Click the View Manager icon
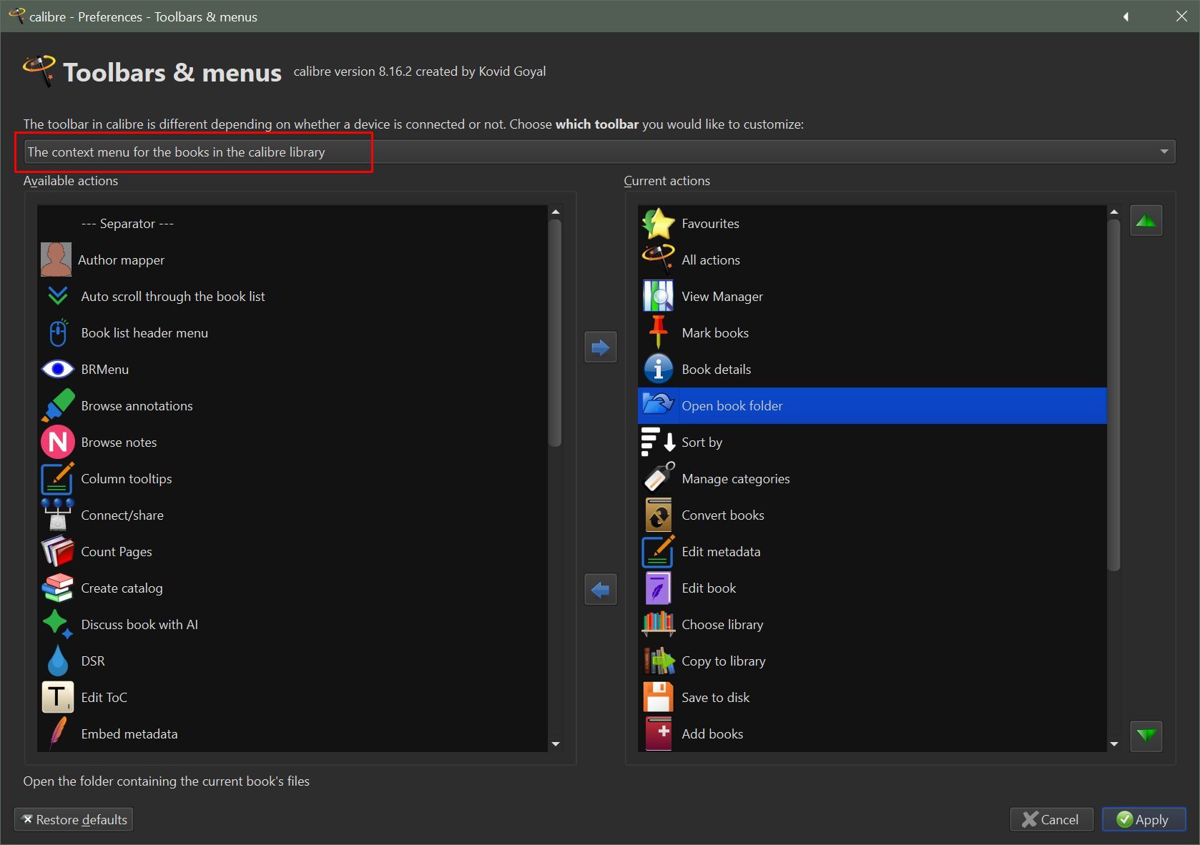 pyautogui.click(x=659, y=296)
